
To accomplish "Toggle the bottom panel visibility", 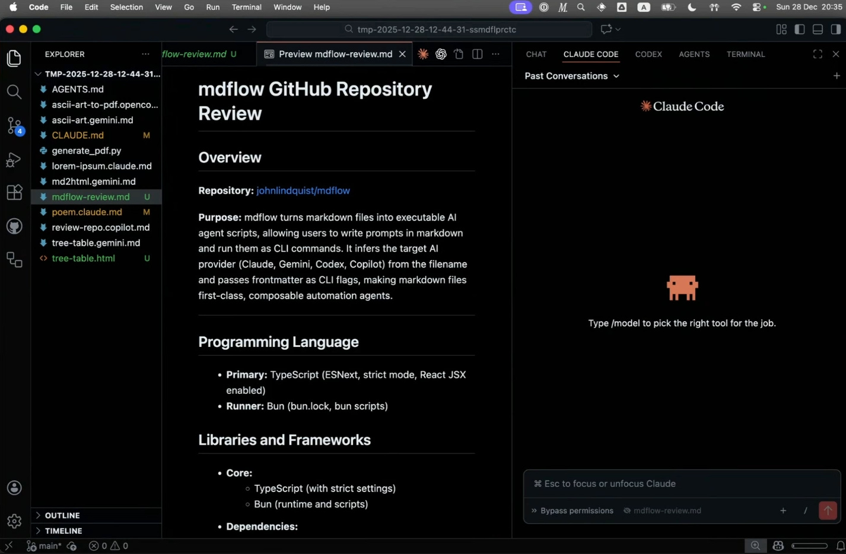I will coord(818,29).
